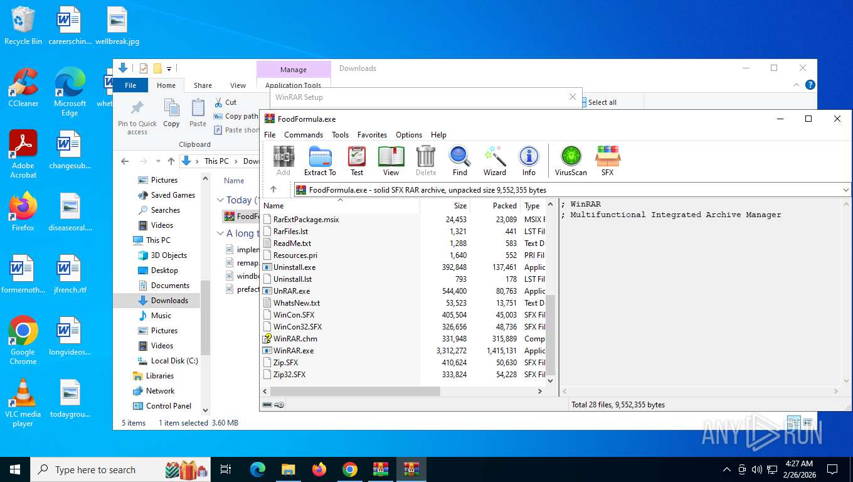Screen dimensions: 853x482
Task: Click the Test archive toolbar icon
Action: tap(357, 161)
